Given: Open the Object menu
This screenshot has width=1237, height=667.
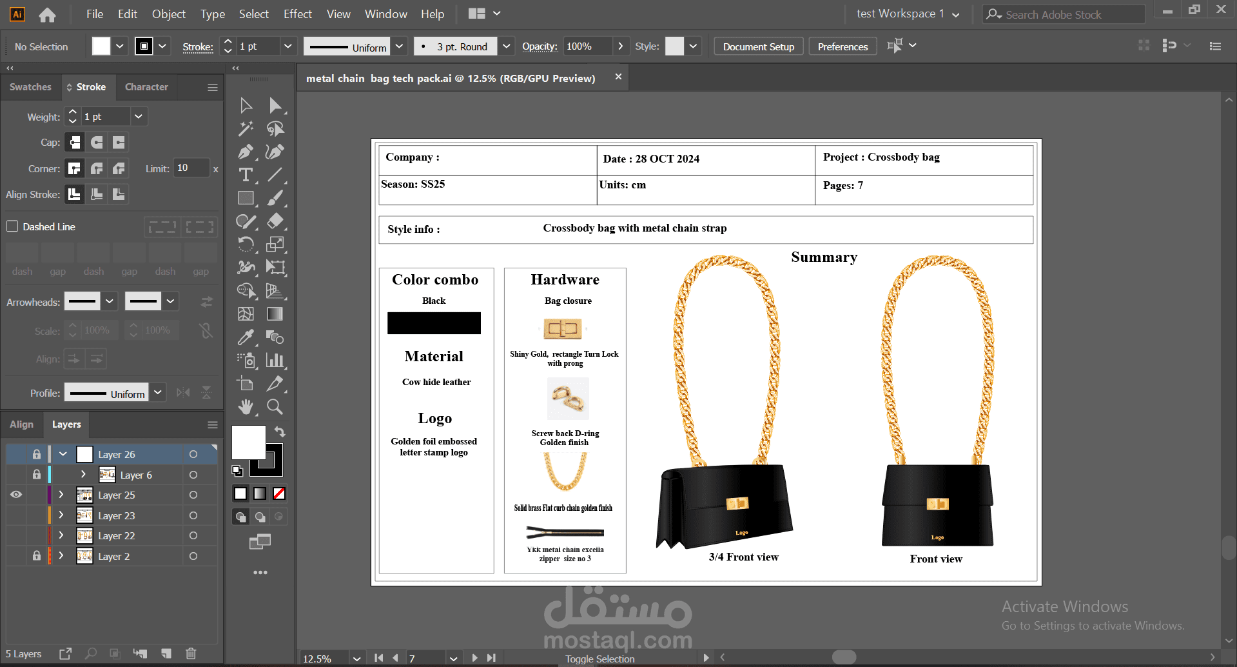Looking at the screenshot, I should [169, 14].
